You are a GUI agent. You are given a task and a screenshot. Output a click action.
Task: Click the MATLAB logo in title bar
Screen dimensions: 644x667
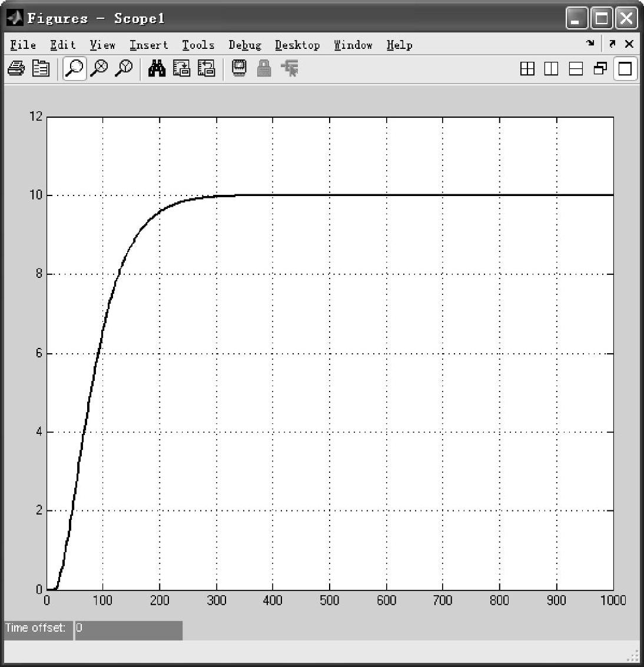tap(15, 18)
